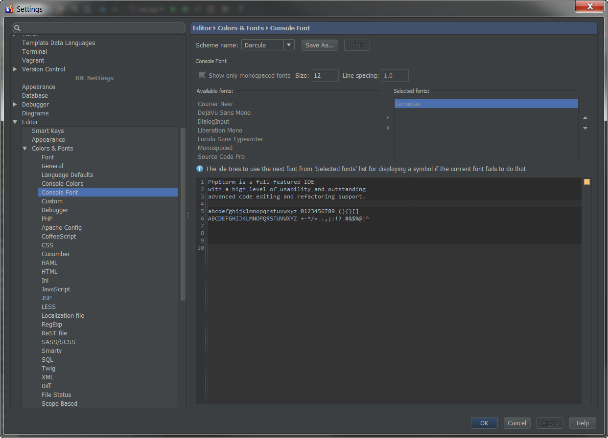Collapse the Colors & Fonts node

pos(25,149)
